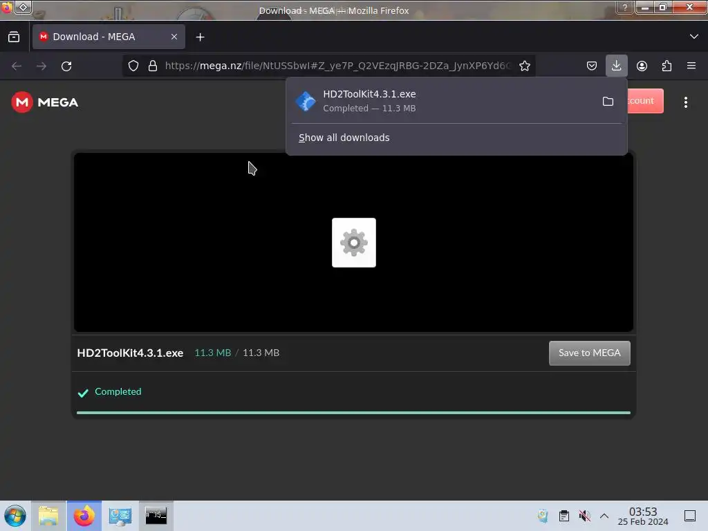
Task: Bookmark this page with star icon
Action: [x=524, y=66]
